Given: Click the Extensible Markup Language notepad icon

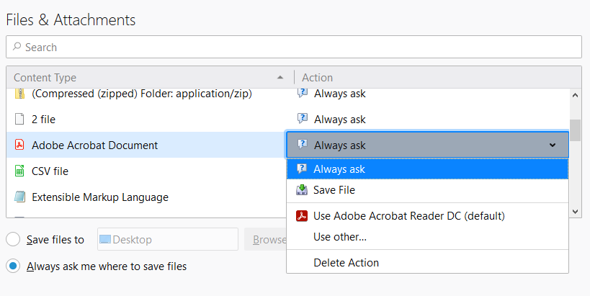Looking at the screenshot, I should [x=19, y=197].
